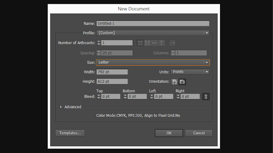Click the Spacing field showing 20 pt
The width and height of the screenshot is (273, 153).
117,53
